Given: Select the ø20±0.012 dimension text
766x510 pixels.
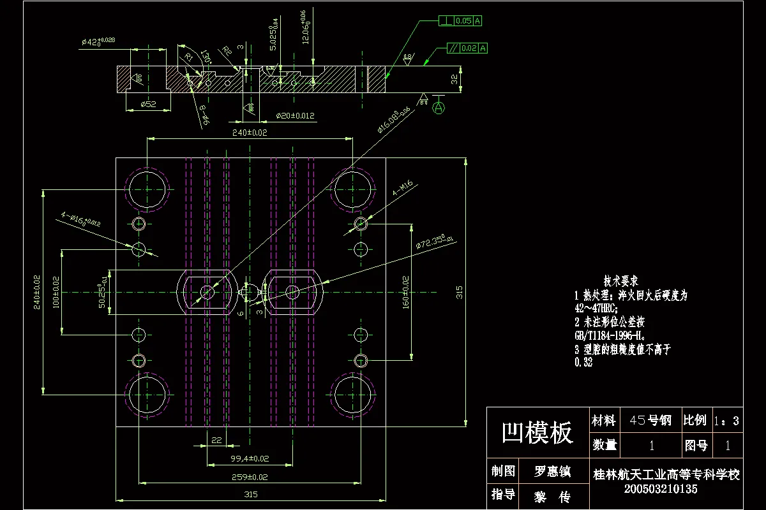Looking at the screenshot, I should (295, 116).
